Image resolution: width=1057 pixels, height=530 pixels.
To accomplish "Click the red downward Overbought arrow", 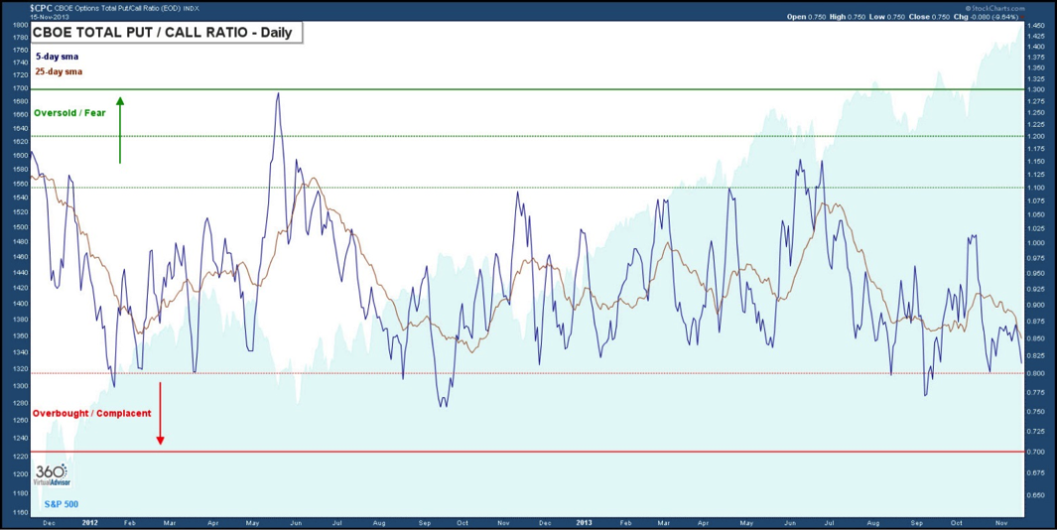I will pos(160,413).
